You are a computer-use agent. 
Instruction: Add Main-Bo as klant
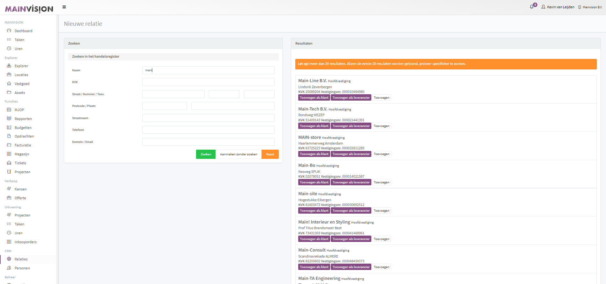tap(314, 182)
